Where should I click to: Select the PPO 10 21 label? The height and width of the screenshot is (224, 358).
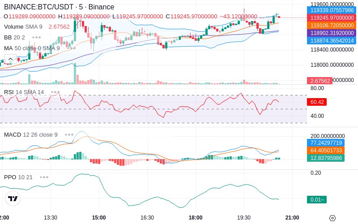tap(18, 177)
